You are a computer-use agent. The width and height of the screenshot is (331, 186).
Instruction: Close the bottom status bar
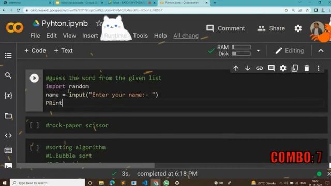pyautogui.click(x=329, y=174)
